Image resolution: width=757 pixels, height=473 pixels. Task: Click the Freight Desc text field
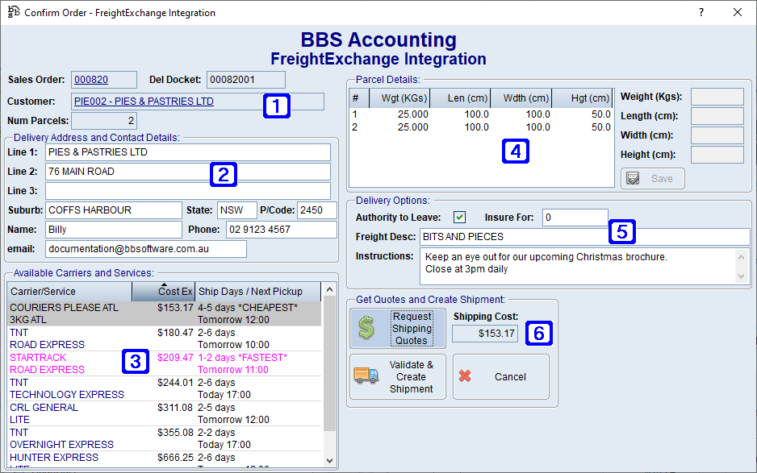tap(584, 237)
